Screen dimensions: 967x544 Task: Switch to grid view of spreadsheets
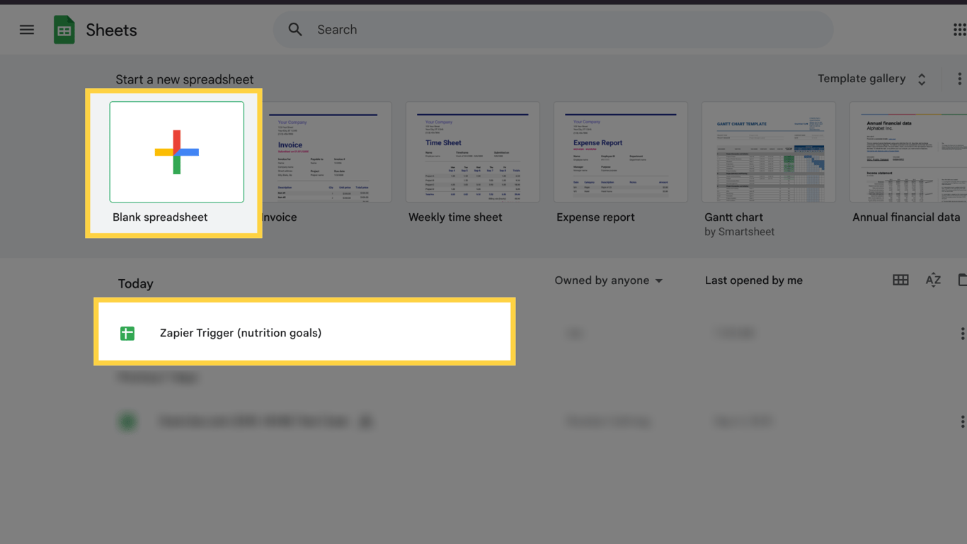tap(900, 280)
